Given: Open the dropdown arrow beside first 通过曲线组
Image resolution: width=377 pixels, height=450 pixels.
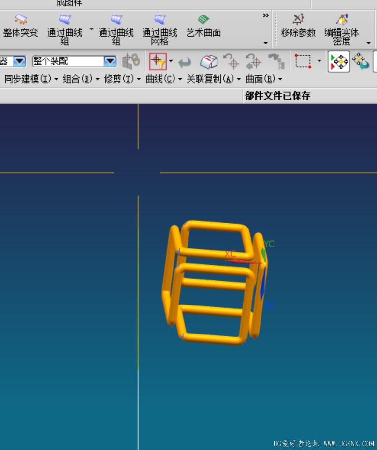Looking at the screenshot, I should 91,29.
